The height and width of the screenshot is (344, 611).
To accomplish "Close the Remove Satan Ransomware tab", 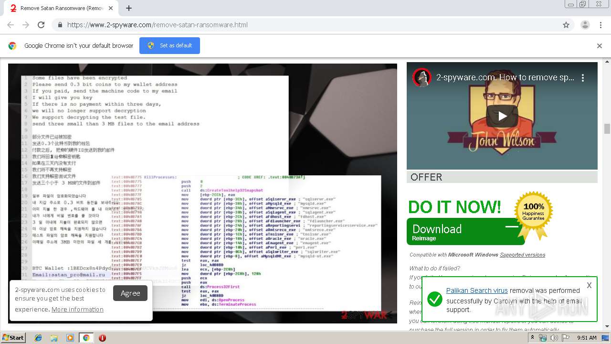I will (112, 8).
